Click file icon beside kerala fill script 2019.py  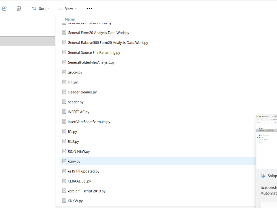click(x=64, y=191)
